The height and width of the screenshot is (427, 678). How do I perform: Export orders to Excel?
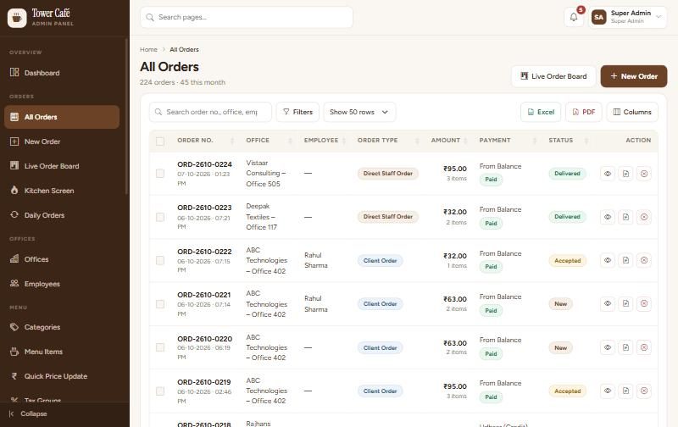pos(541,112)
